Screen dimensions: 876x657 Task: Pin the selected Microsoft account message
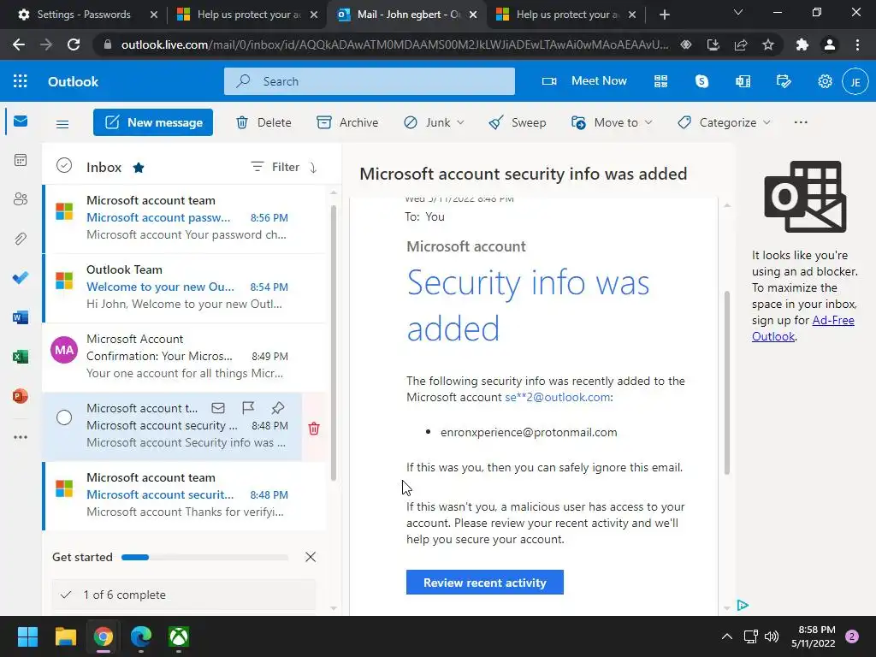point(278,408)
